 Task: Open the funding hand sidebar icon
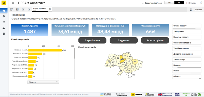tap(4, 28)
